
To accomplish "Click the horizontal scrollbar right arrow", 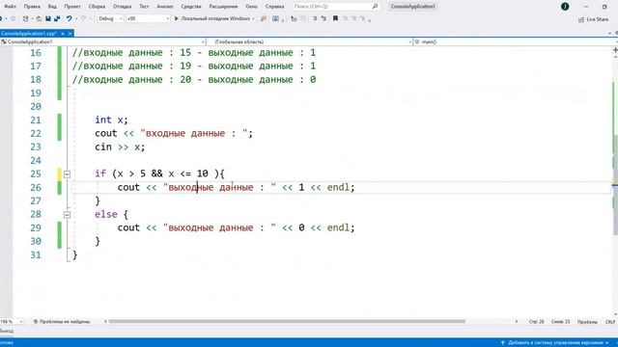I will point(517,321).
